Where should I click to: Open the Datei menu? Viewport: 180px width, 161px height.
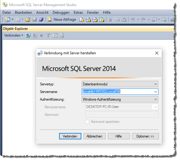pyautogui.click(x=6, y=13)
